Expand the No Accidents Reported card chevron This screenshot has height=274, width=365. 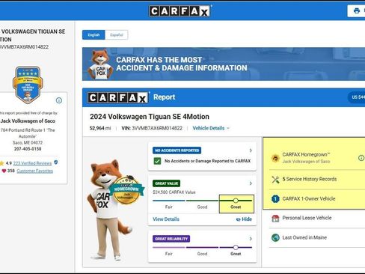click(251, 150)
